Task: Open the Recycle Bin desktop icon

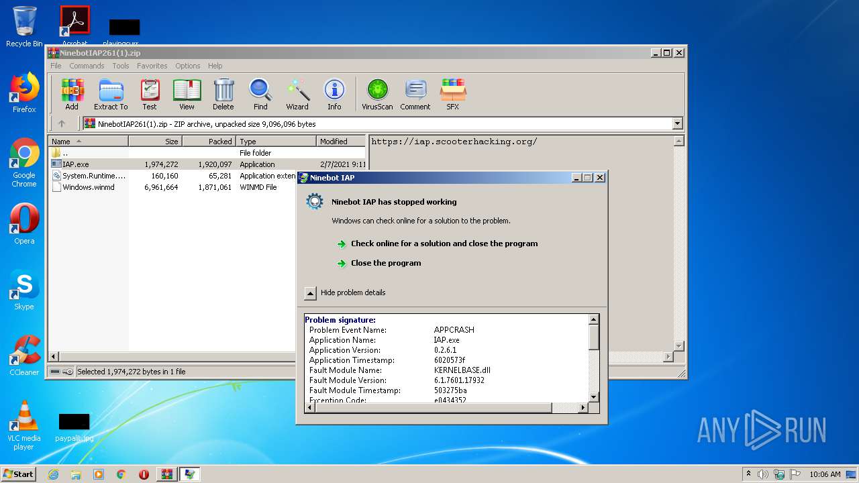Action: click(x=24, y=27)
